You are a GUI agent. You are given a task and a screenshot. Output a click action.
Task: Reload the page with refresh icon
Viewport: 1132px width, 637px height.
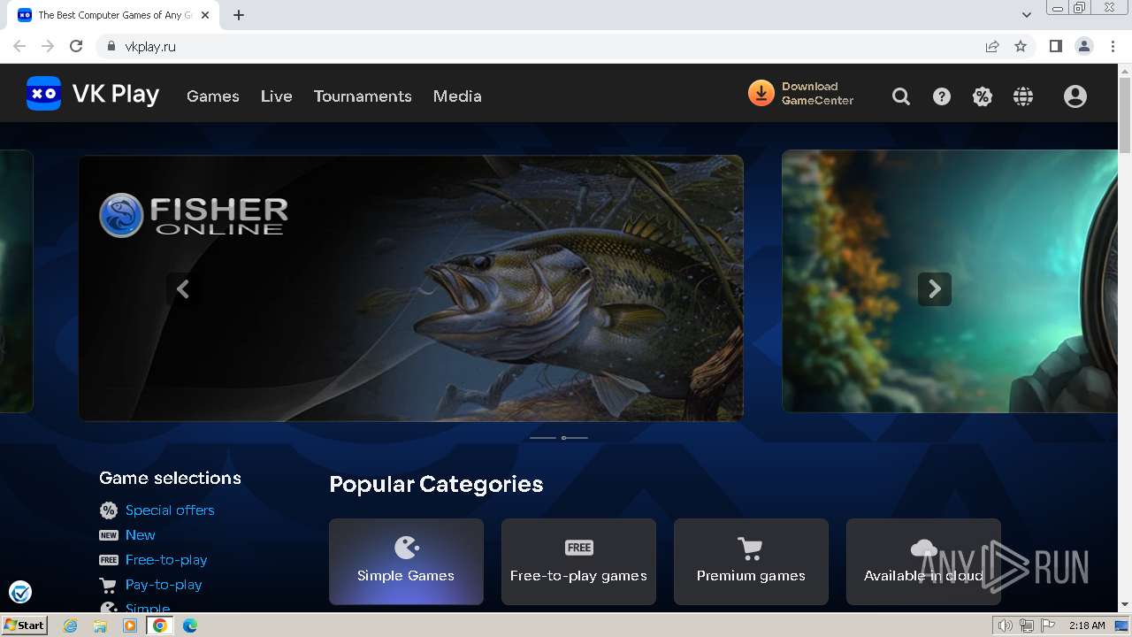coord(76,46)
